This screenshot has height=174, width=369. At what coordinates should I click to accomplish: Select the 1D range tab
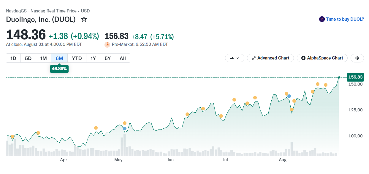coord(13,58)
